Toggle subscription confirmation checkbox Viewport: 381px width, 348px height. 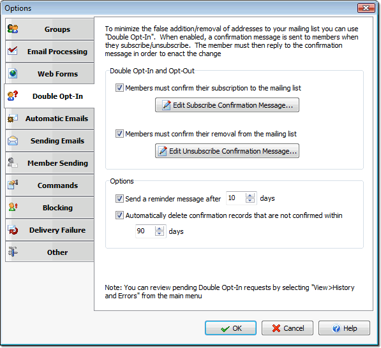point(119,87)
